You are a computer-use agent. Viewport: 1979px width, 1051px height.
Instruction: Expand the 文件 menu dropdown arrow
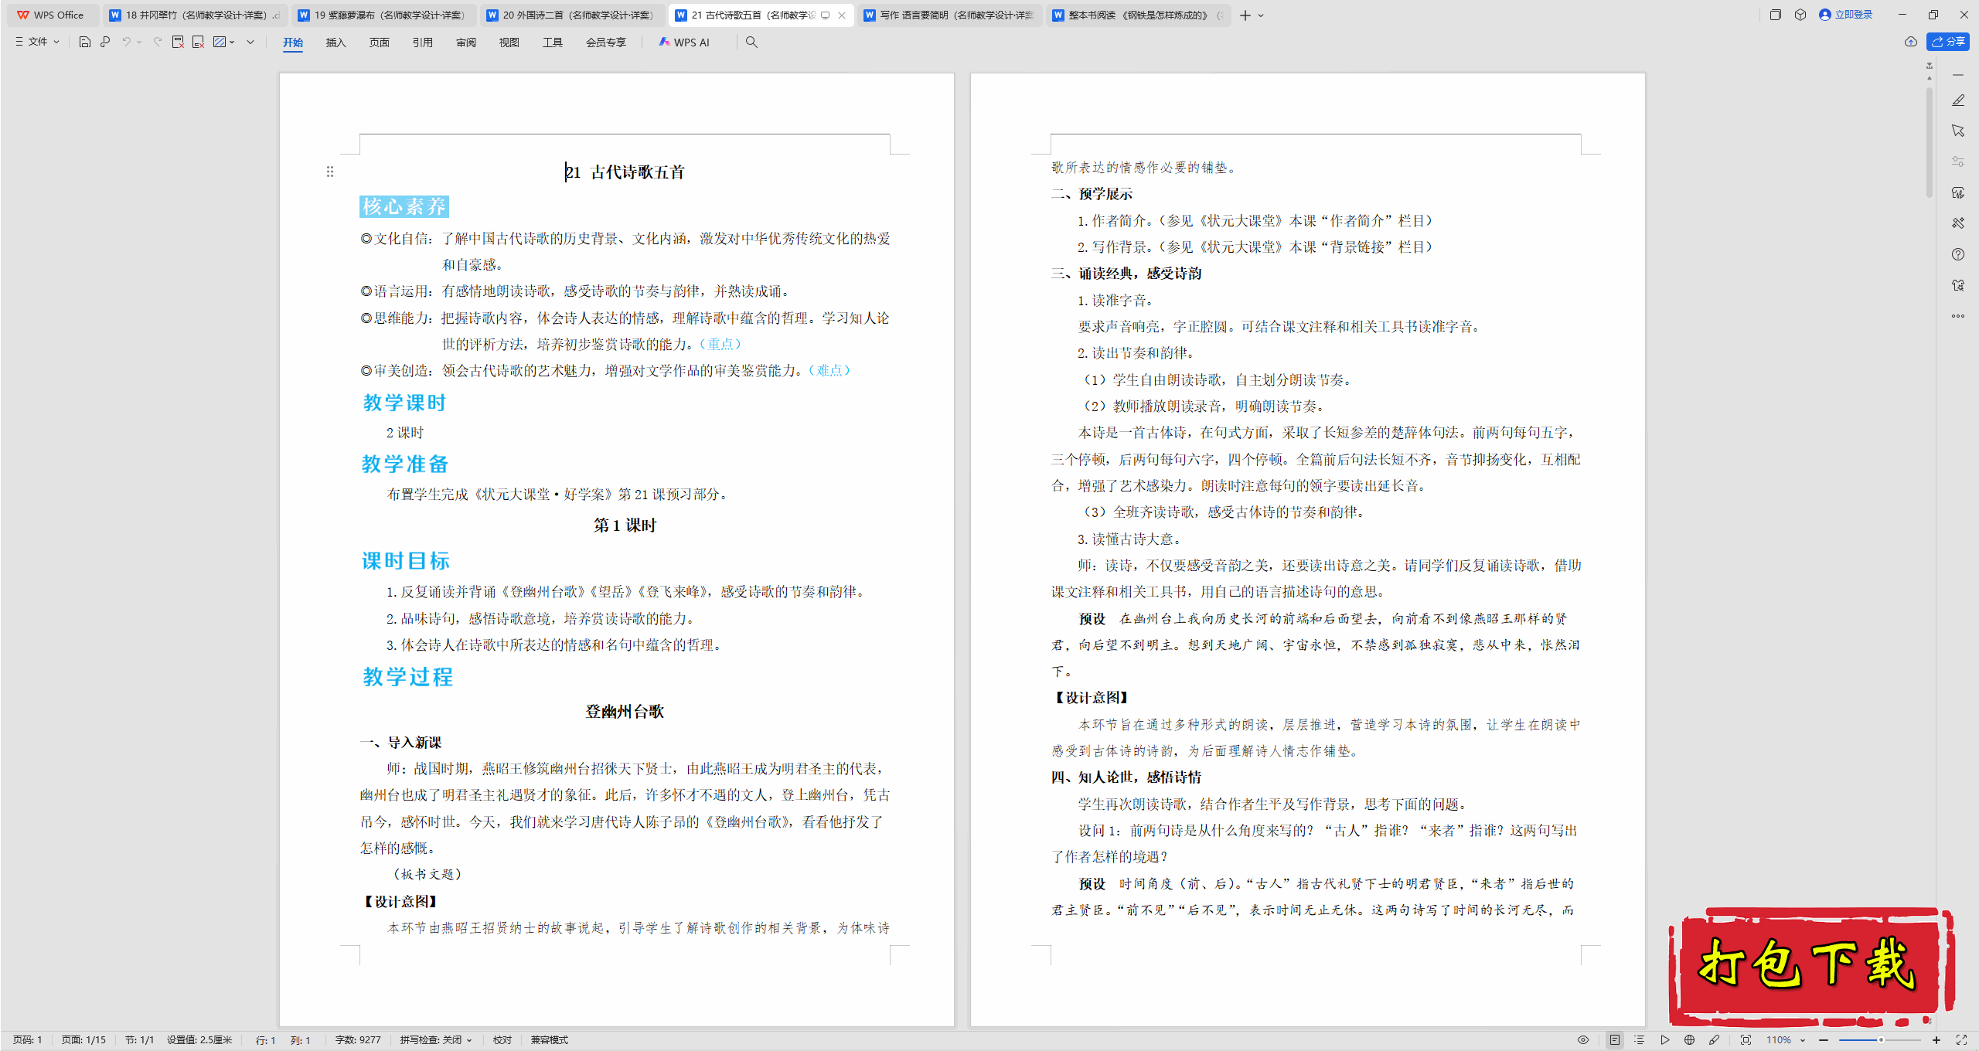click(x=56, y=42)
